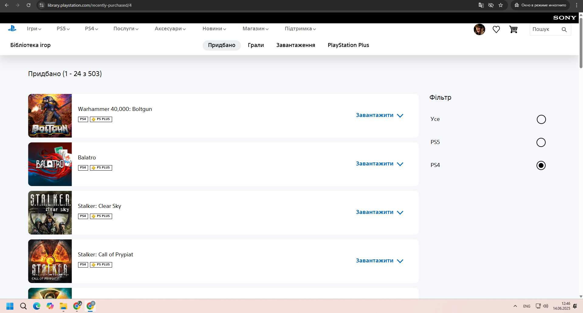The height and width of the screenshot is (313, 583).
Task: Reload the page with refresh icon
Action: pos(29,5)
